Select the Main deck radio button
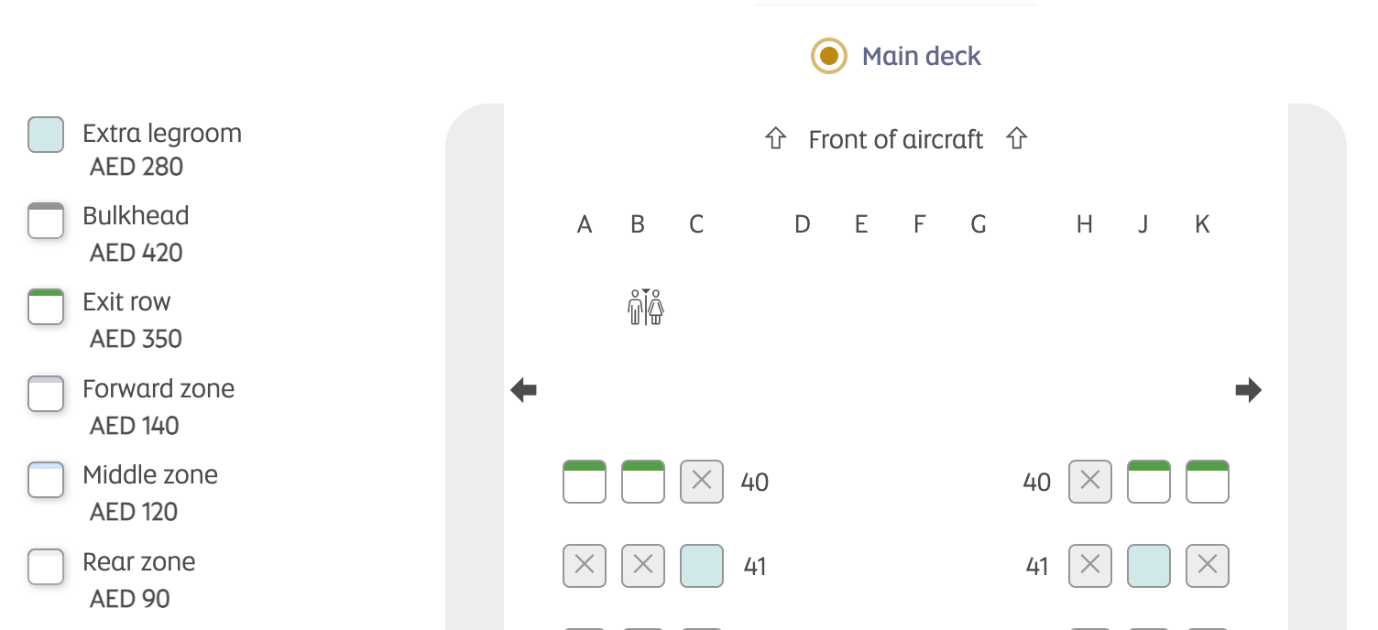The image size is (1378, 630). (x=828, y=56)
